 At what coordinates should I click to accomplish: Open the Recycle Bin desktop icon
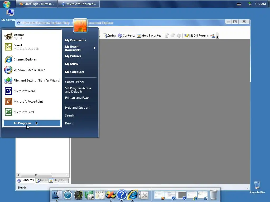(x=257, y=188)
